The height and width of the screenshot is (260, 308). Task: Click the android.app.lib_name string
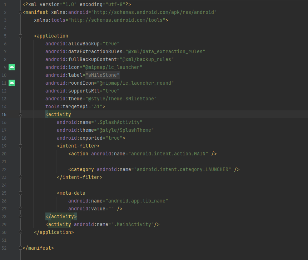click(x=137, y=201)
